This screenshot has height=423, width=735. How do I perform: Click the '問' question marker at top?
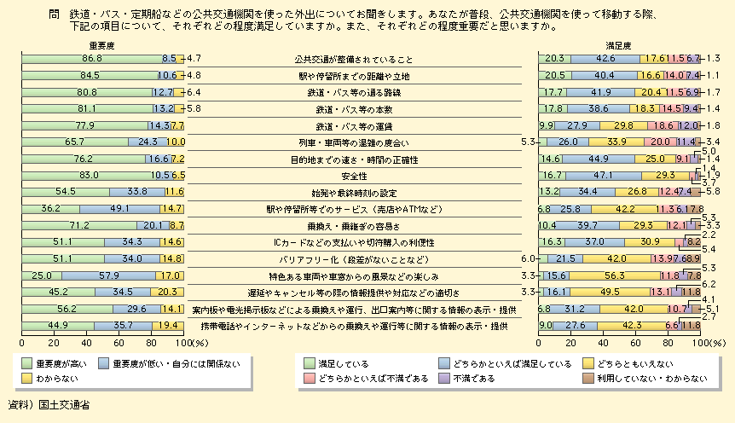pos(54,14)
